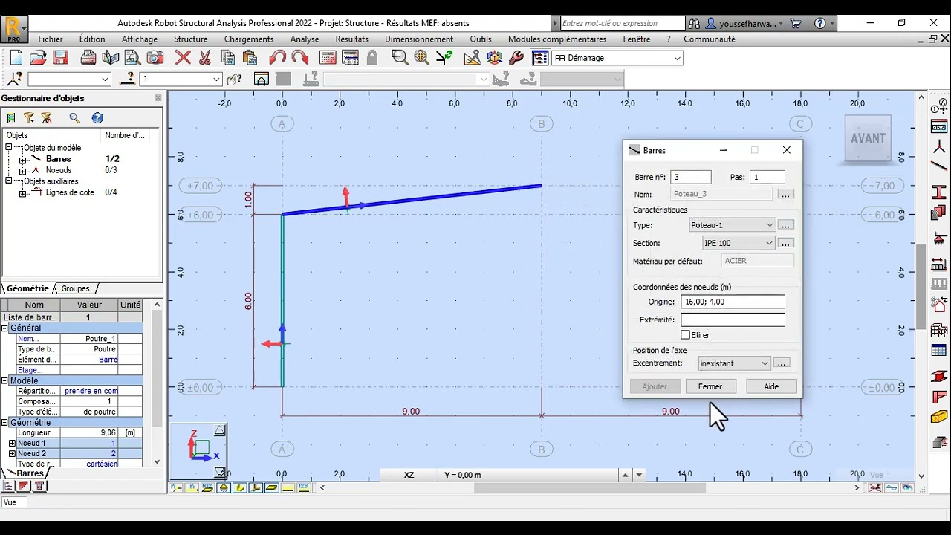This screenshot has height=535, width=951.
Task: Click the Pas value field
Action: [767, 177]
